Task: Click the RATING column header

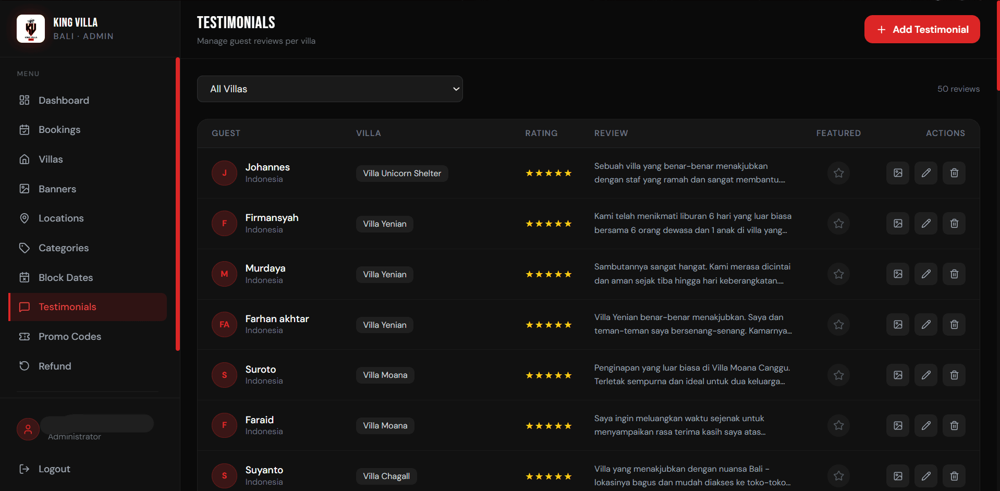Action: 541,133
